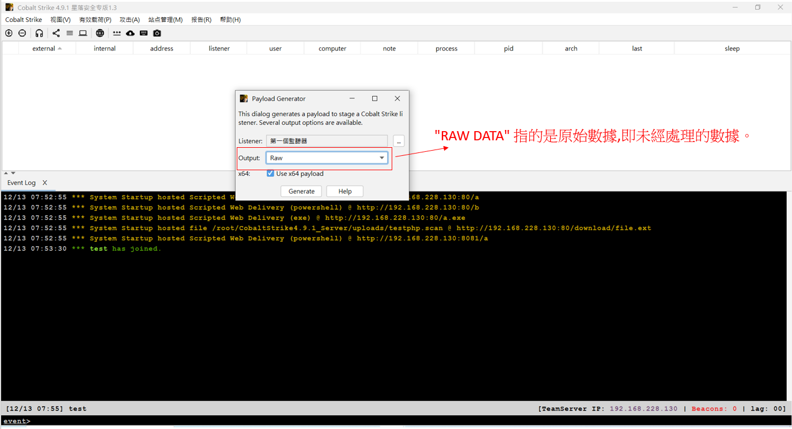Click the connect plus icon in toolbar
This screenshot has height=429, width=792.
pyautogui.click(x=9, y=33)
